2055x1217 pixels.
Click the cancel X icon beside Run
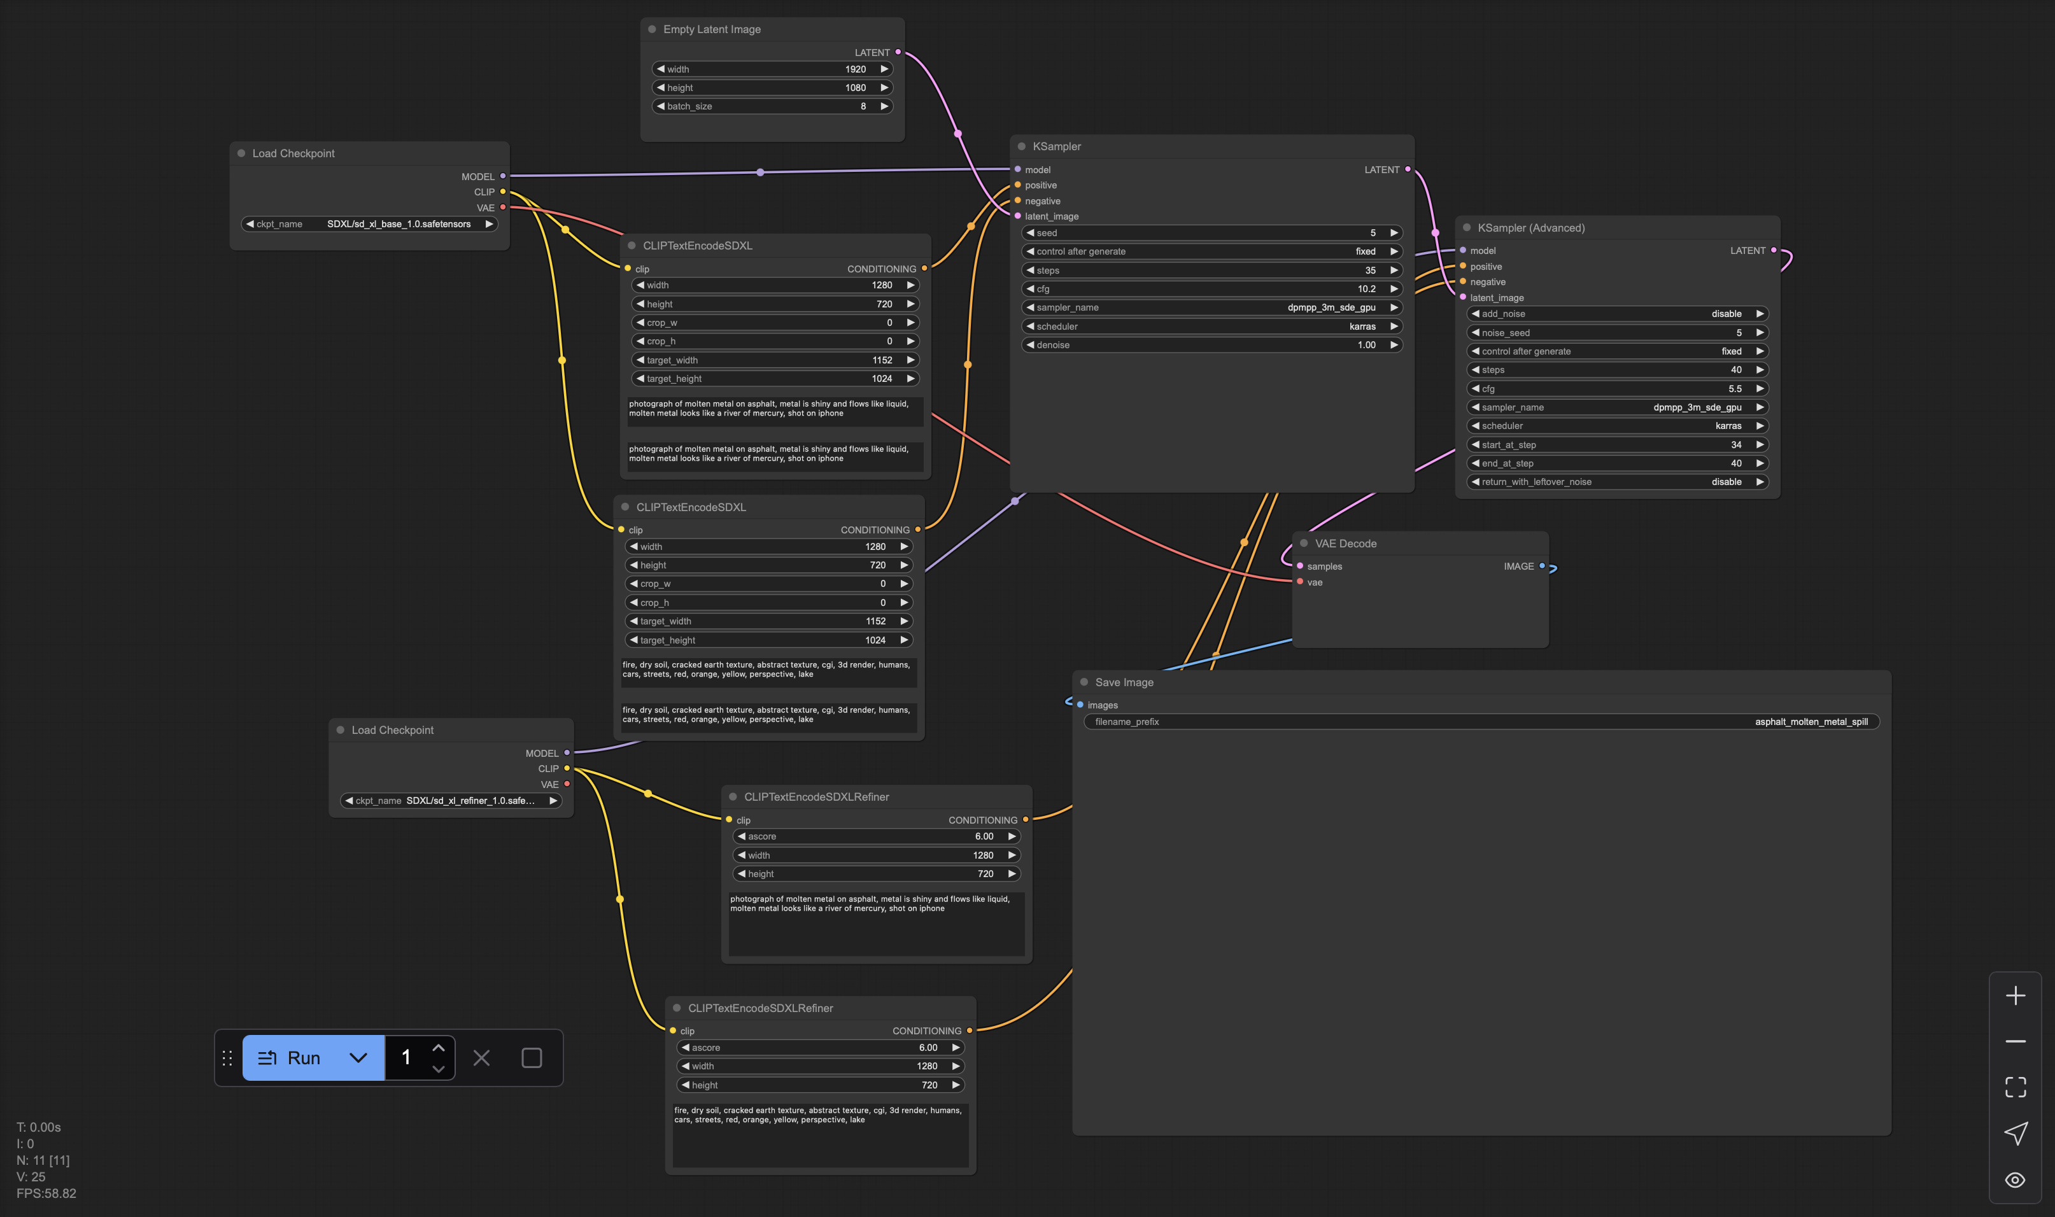(x=481, y=1058)
